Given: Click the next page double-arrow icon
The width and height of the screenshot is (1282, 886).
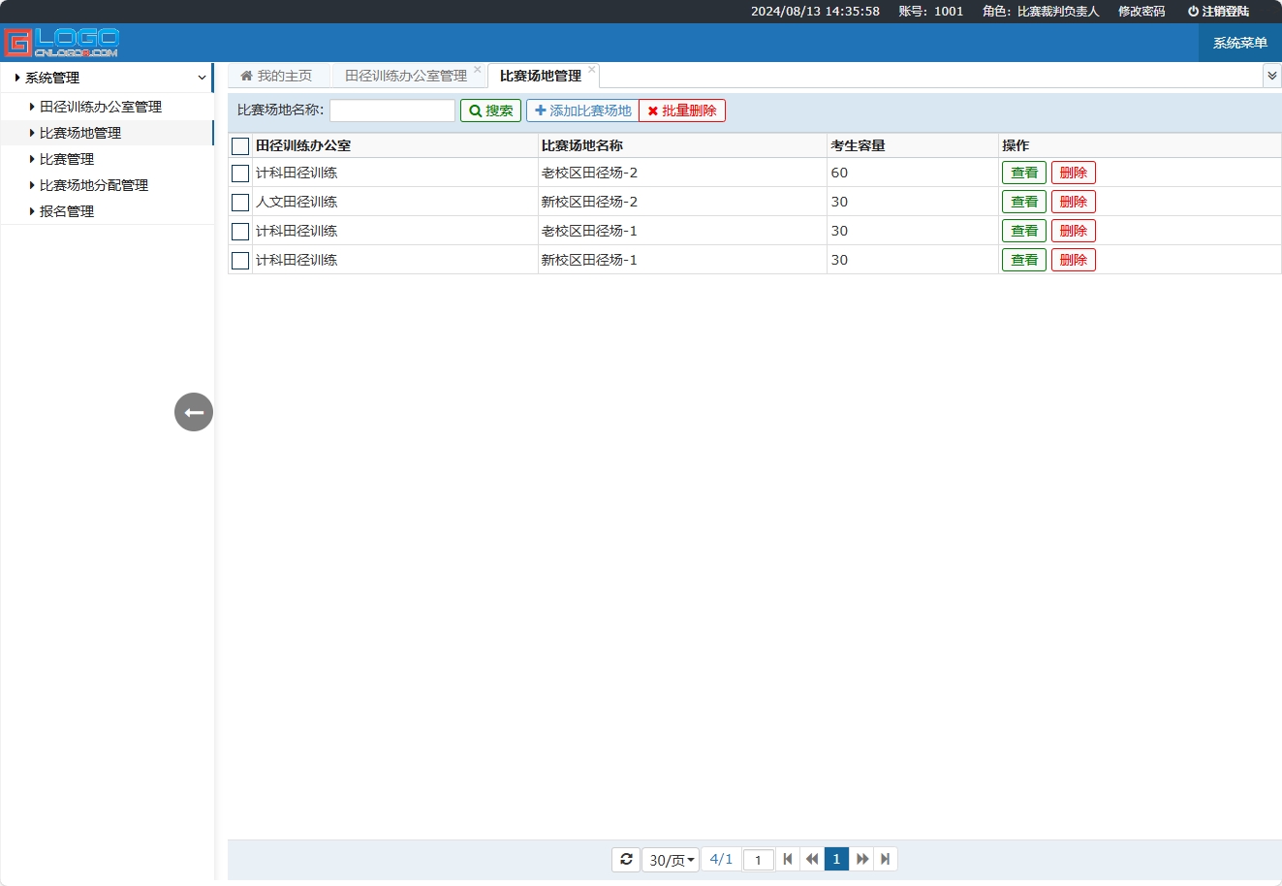Looking at the screenshot, I should tap(861, 859).
